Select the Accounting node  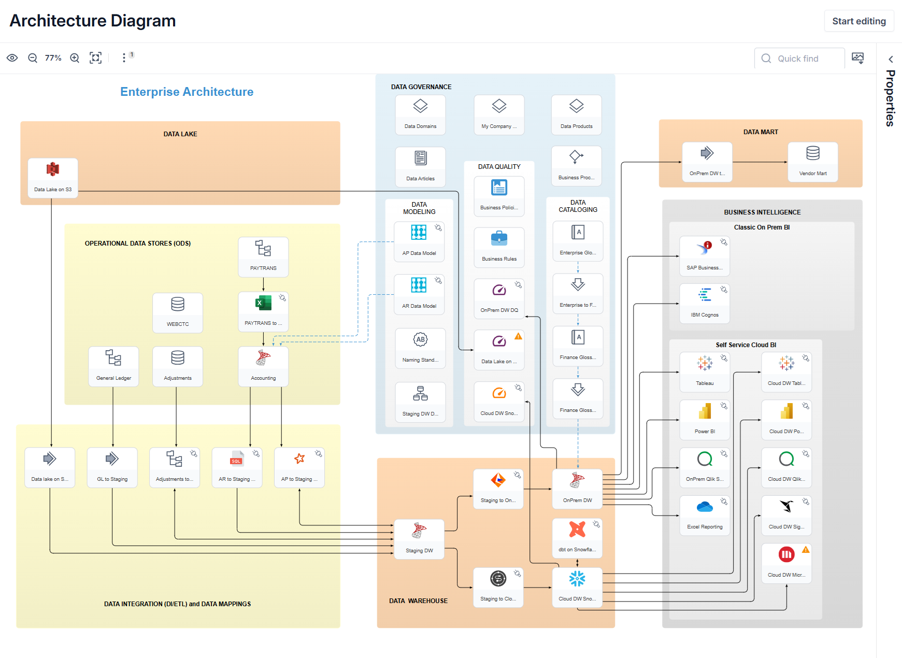(x=263, y=366)
